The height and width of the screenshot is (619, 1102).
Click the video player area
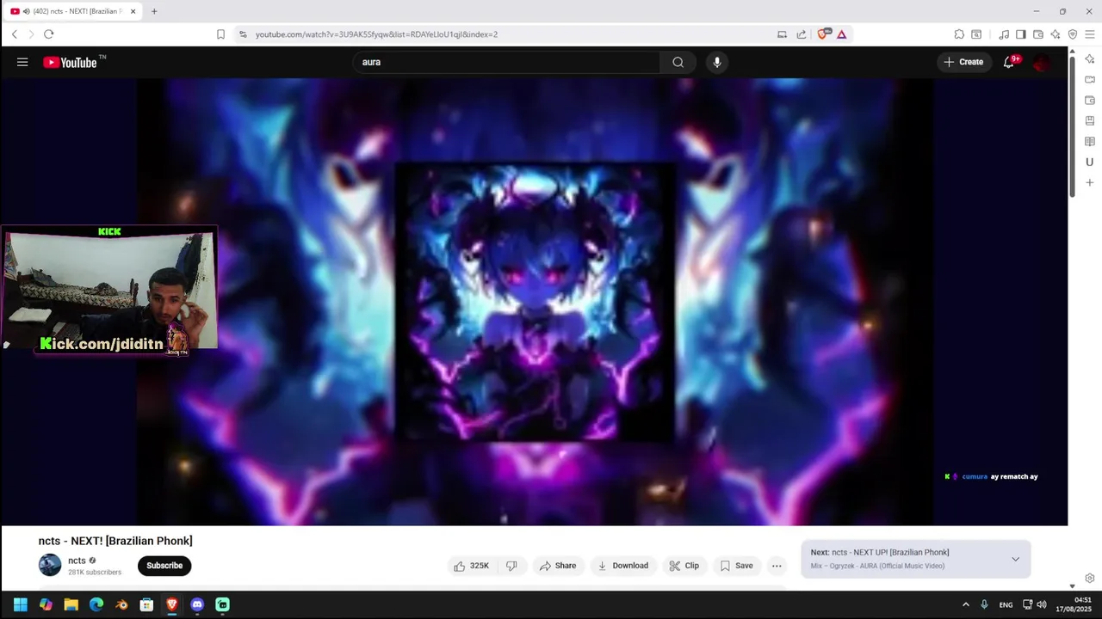(x=534, y=302)
